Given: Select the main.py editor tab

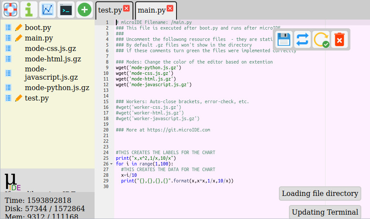Looking at the screenshot, I should point(151,10).
